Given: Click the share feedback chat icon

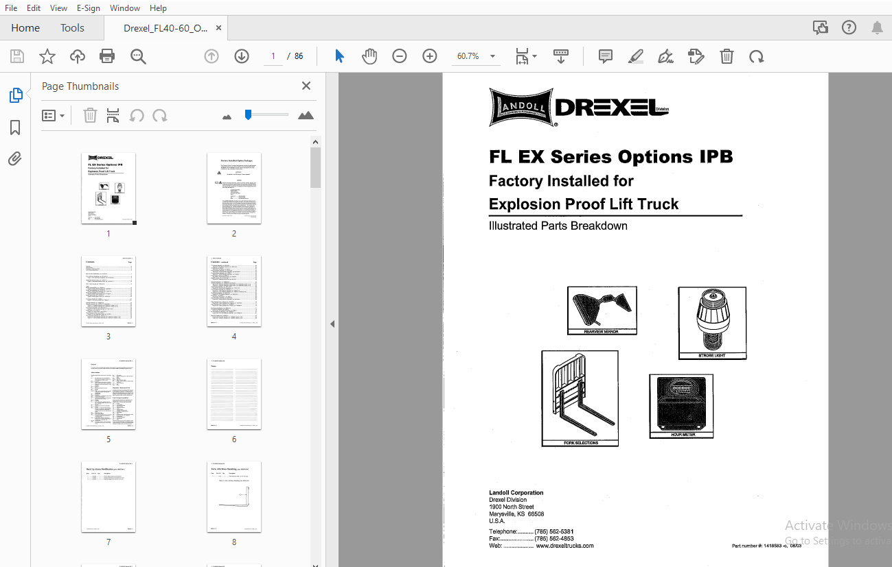Looking at the screenshot, I should tap(820, 28).
